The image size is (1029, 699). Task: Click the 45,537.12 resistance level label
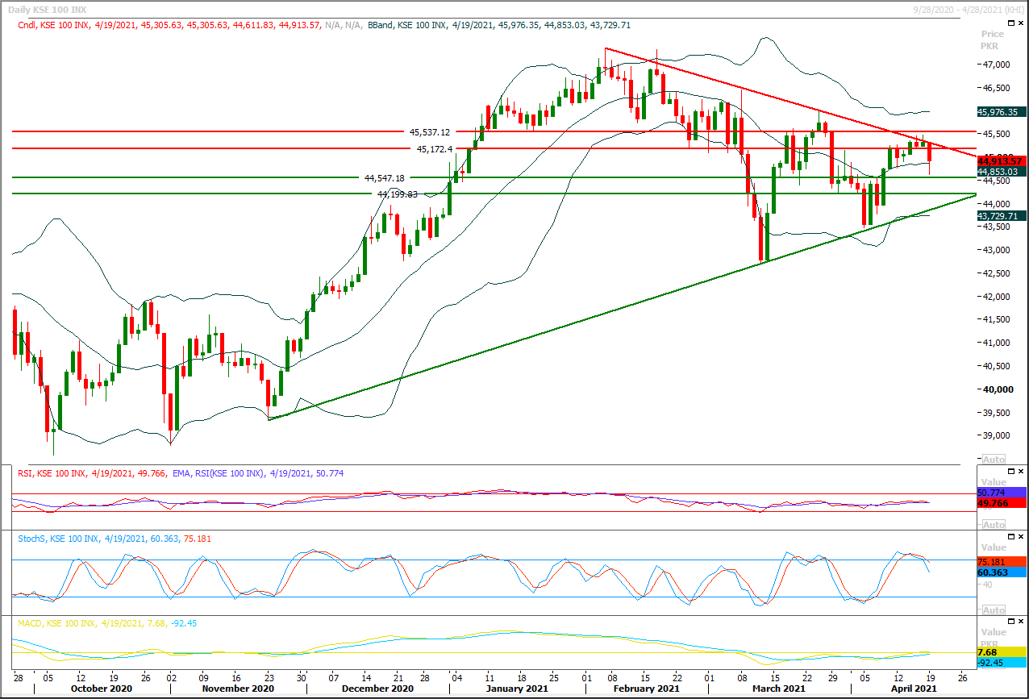point(430,131)
